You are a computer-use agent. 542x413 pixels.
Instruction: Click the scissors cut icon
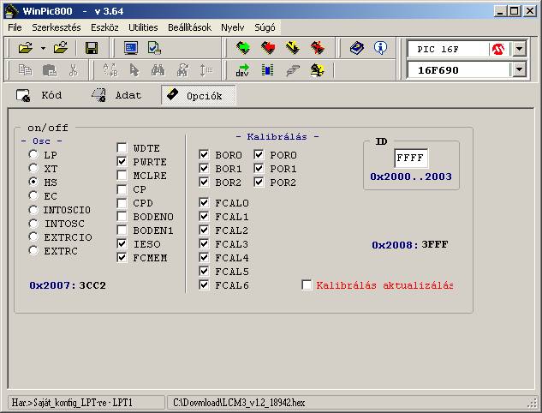pos(74,70)
